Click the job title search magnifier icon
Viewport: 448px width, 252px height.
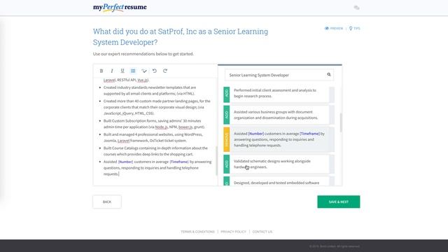coord(329,75)
